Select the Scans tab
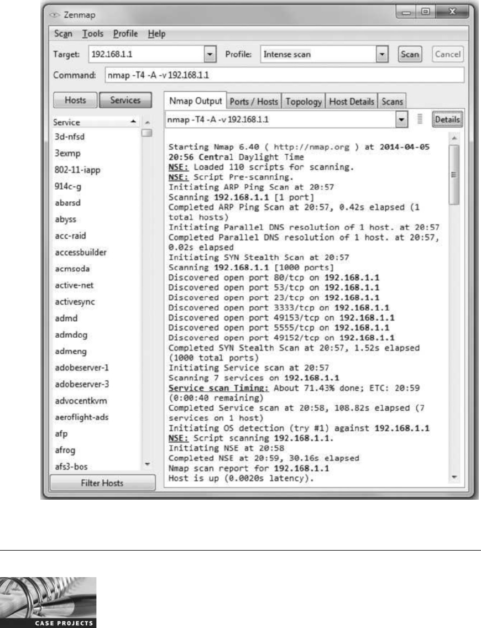The width and height of the screenshot is (481, 628). coord(392,102)
